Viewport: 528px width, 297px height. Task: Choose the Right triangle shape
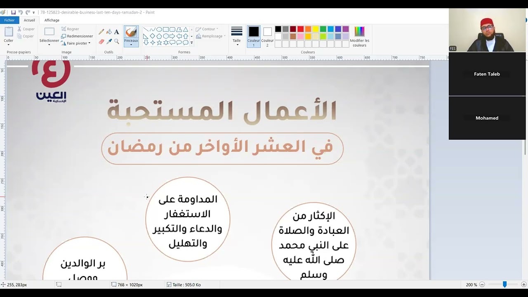146,36
